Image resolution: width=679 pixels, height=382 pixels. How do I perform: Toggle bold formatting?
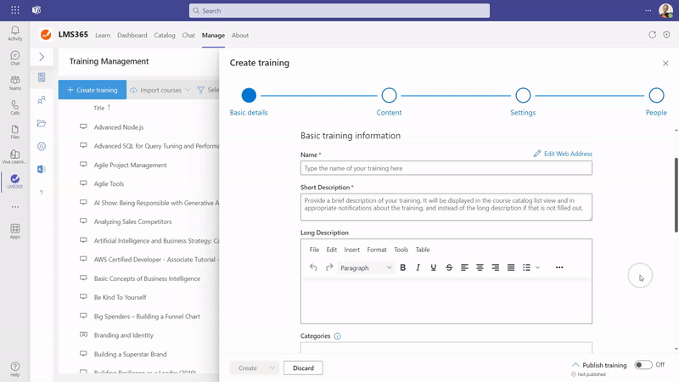402,267
